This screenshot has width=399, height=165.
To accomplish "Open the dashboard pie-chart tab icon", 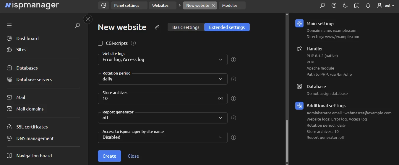I will click(103, 5).
